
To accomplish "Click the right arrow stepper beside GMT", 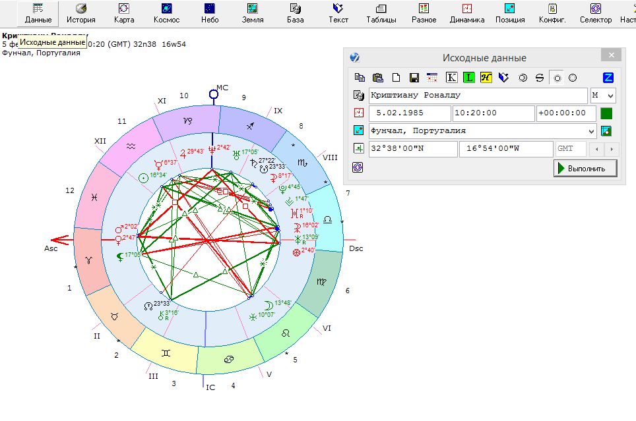I will [611, 149].
